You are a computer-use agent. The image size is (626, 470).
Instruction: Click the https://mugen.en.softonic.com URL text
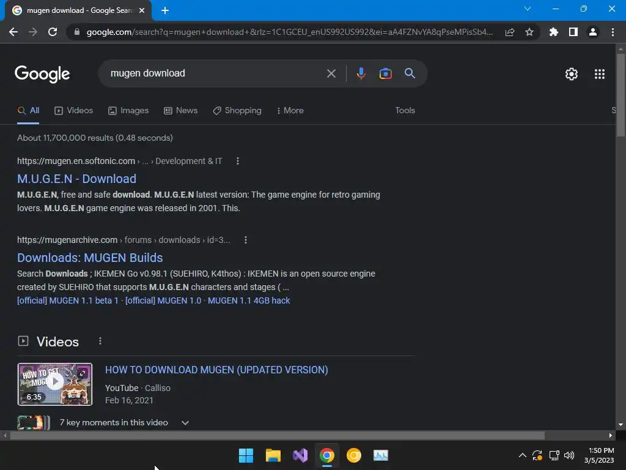tap(76, 161)
